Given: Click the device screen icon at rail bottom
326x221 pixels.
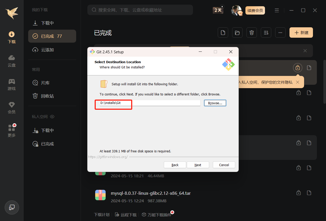Looking at the screenshot, I should coord(12,207).
